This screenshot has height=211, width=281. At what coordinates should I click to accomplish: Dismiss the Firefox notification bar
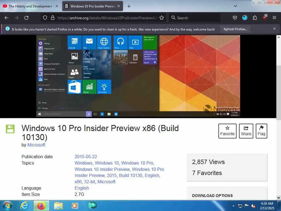tap(274, 29)
